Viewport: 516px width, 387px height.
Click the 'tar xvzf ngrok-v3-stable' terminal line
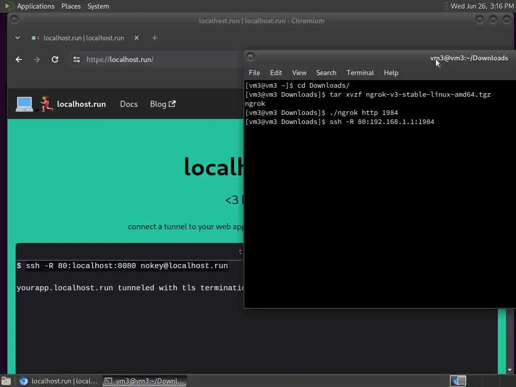coord(410,94)
